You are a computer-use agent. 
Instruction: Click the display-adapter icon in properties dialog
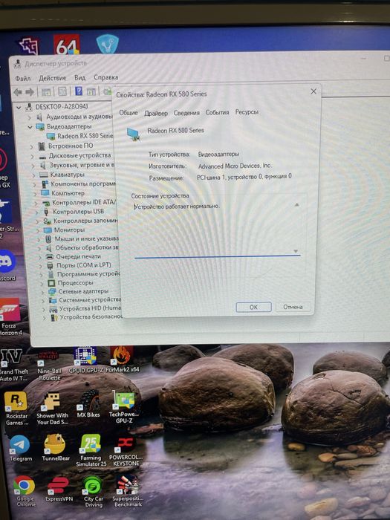(133, 134)
